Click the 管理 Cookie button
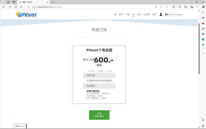Image resolution: width=206 pixels, height=129 pixels. pos(20,126)
